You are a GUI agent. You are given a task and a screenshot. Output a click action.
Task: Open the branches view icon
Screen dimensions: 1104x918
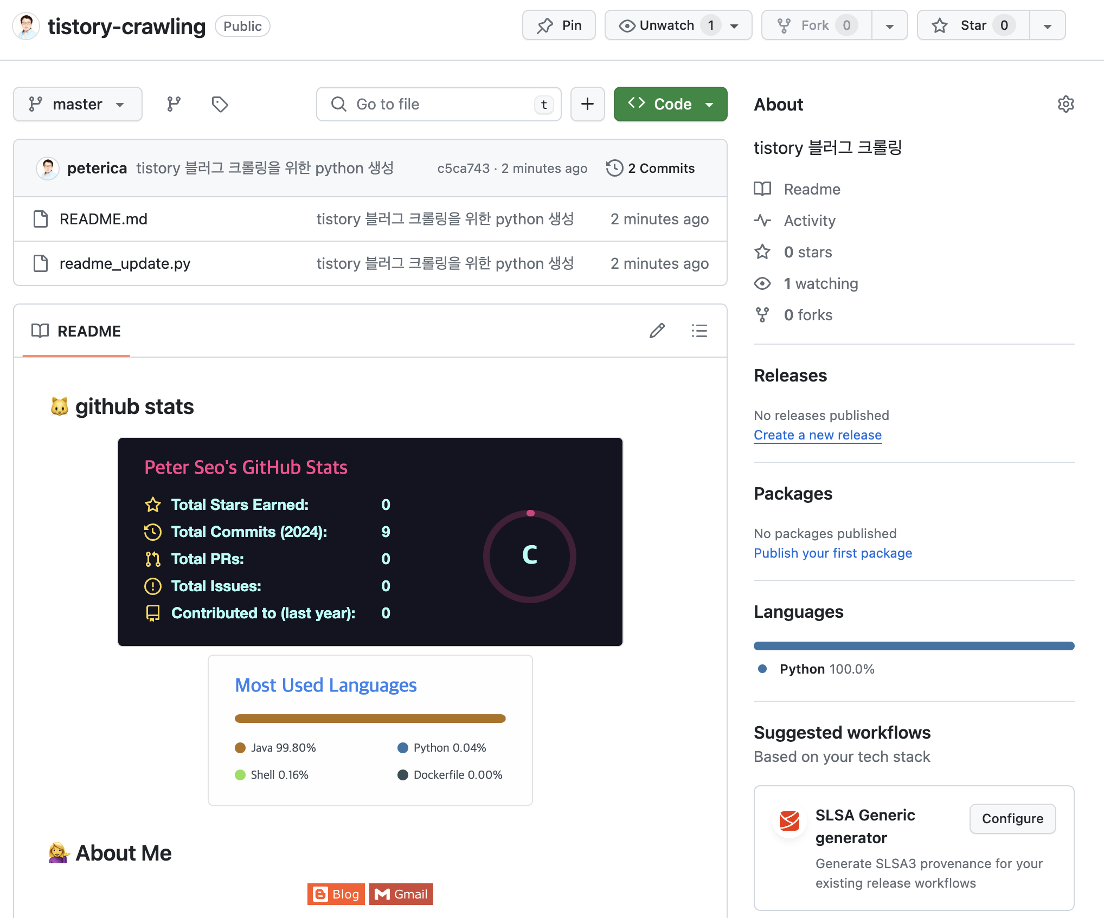[x=174, y=104]
